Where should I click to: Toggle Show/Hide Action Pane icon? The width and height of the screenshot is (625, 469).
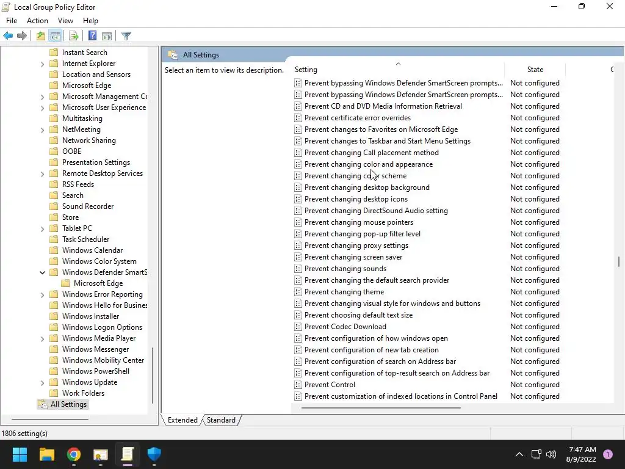[107, 36]
